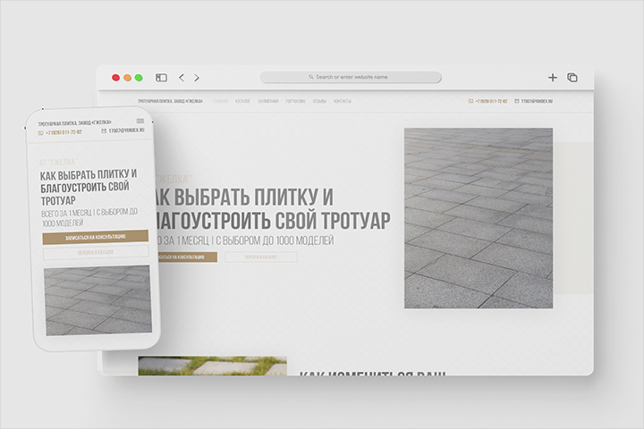Go forward with the browser forward arrow
Screen dimensions: 644x429
[197, 78]
